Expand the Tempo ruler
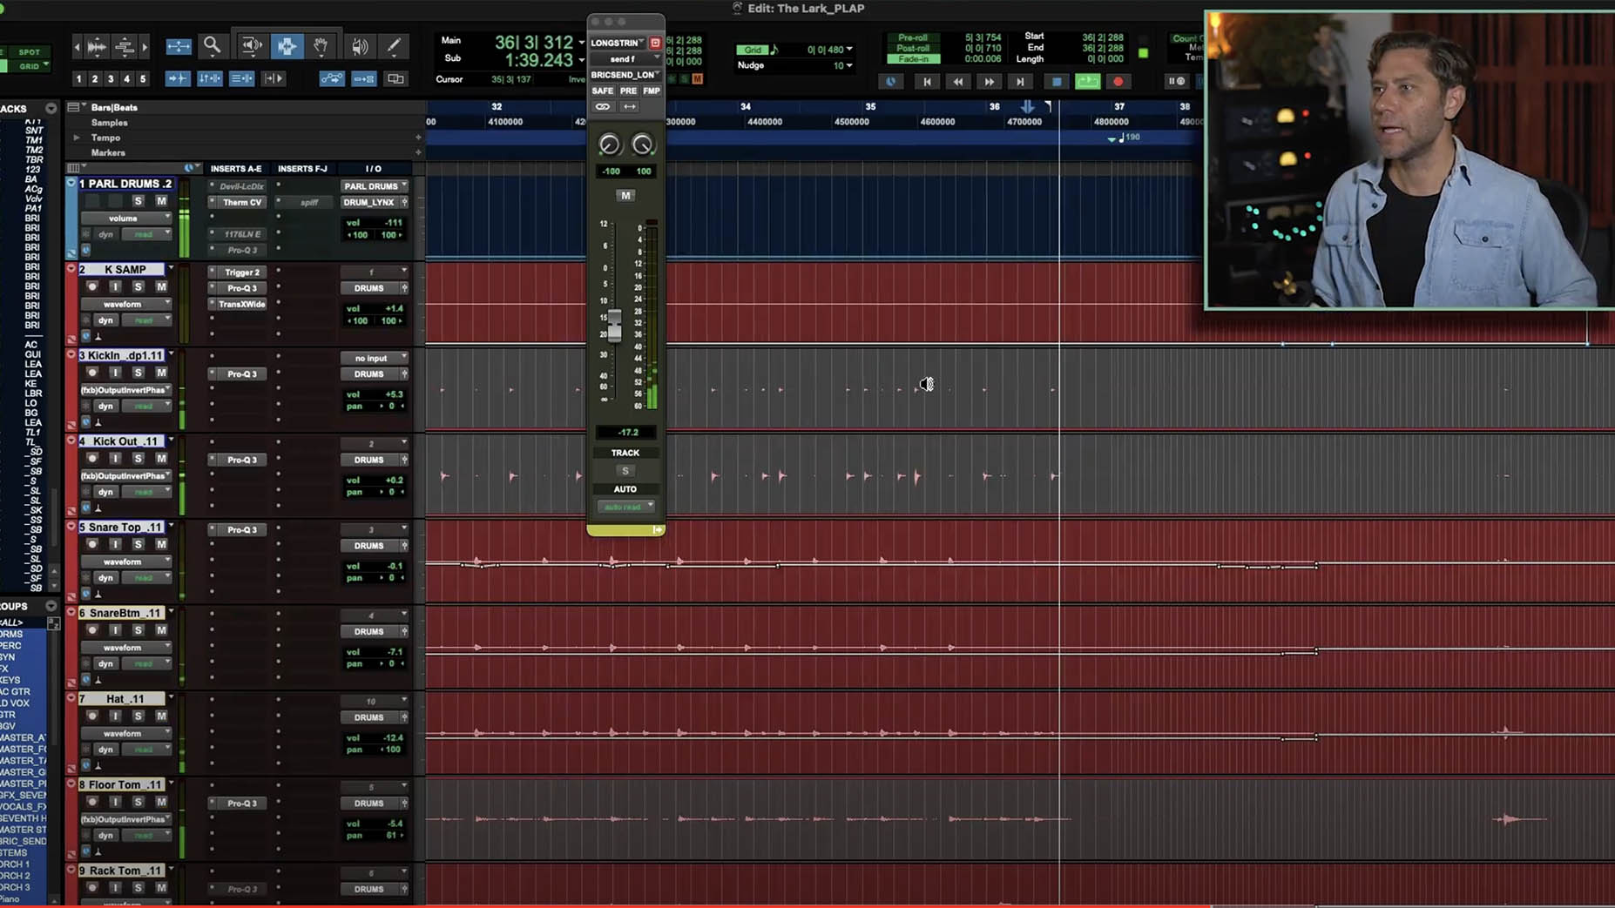Screen dimensions: 1615x908 (77, 138)
